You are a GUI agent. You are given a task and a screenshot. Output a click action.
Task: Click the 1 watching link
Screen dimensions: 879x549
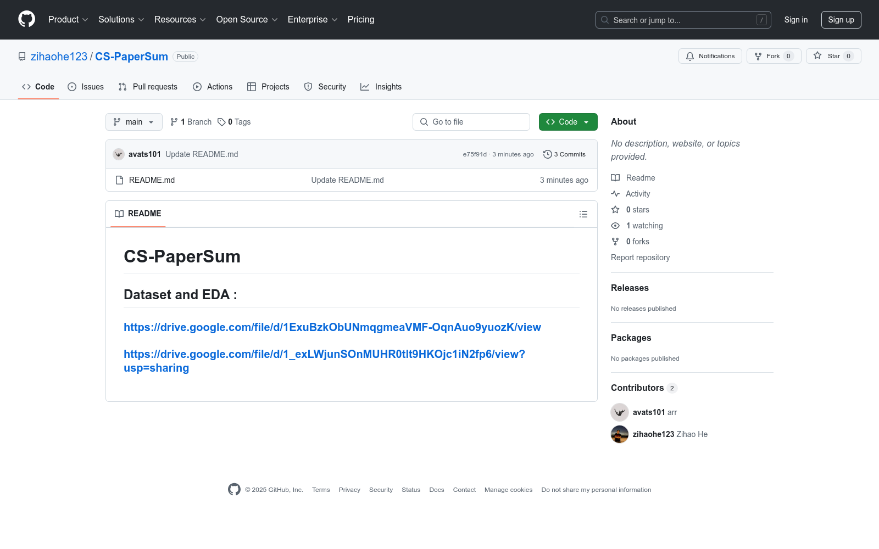tap(637, 226)
